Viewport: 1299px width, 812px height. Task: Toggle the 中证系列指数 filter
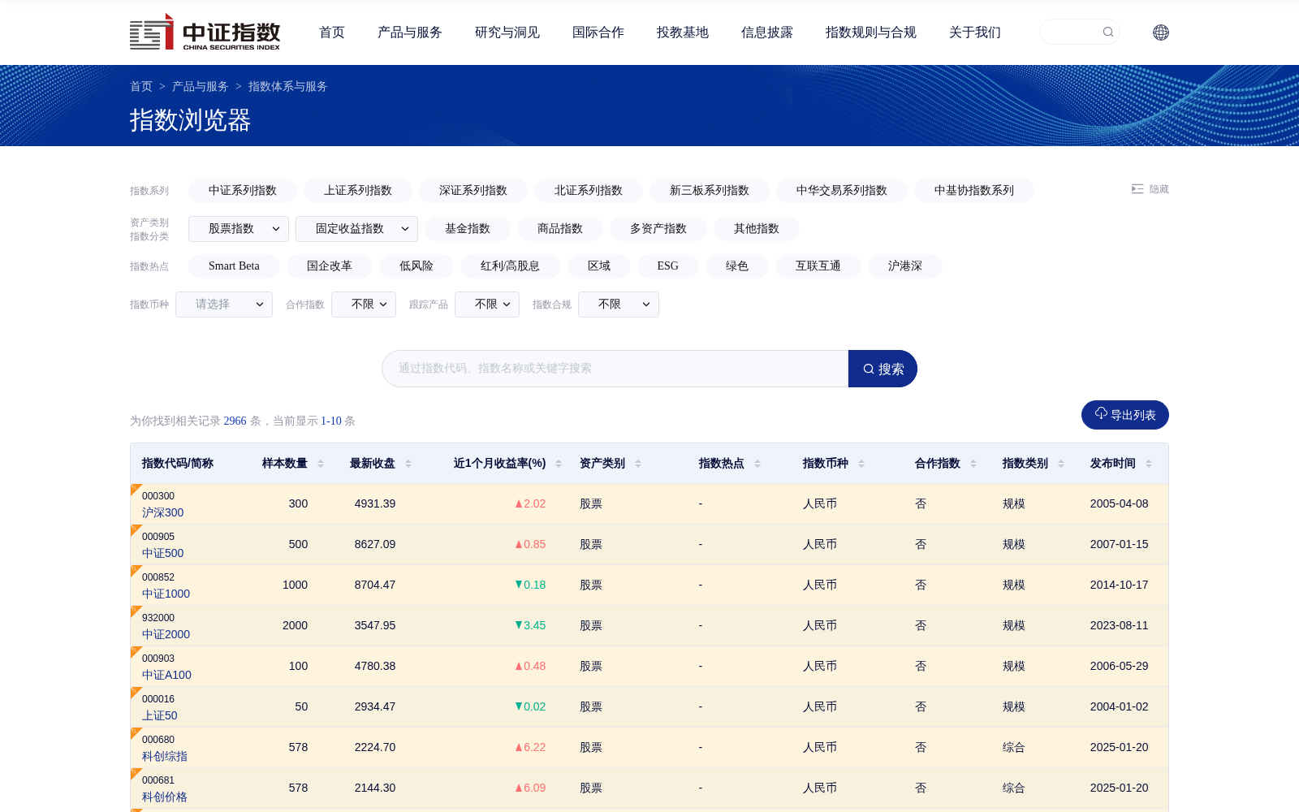tap(243, 191)
